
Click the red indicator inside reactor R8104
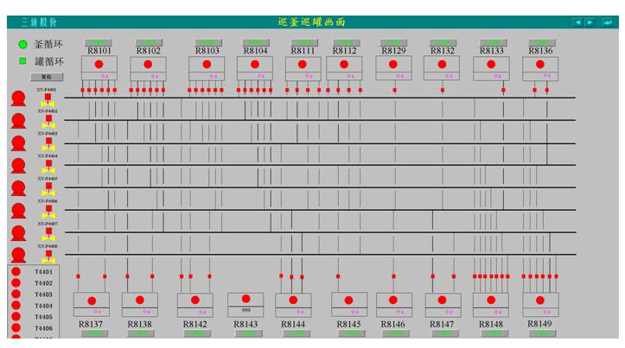(255, 64)
